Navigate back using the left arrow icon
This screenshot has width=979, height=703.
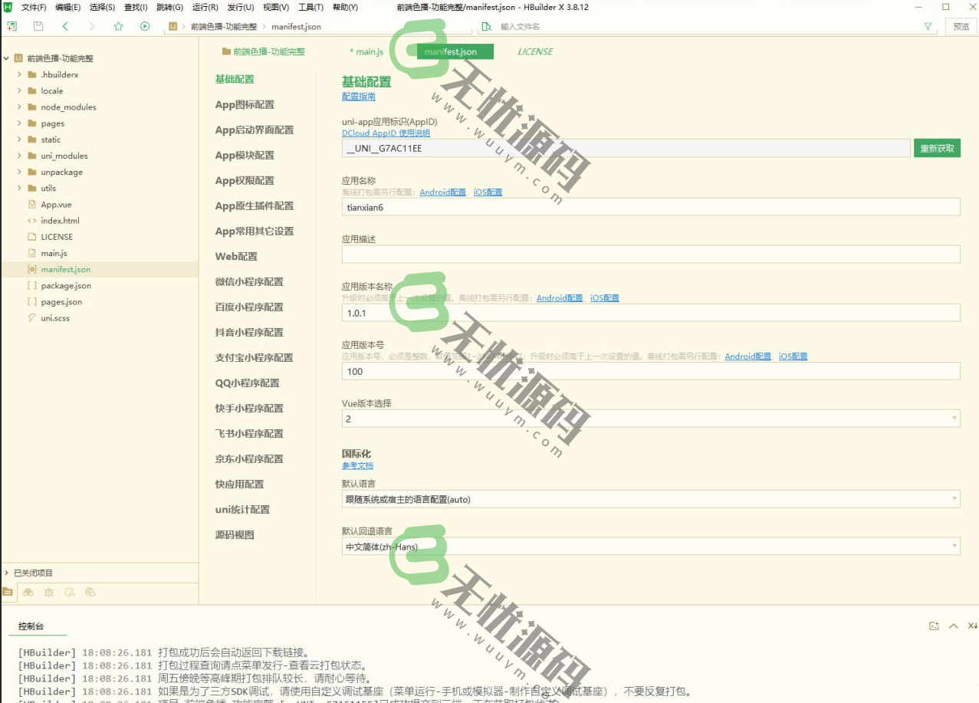click(65, 25)
